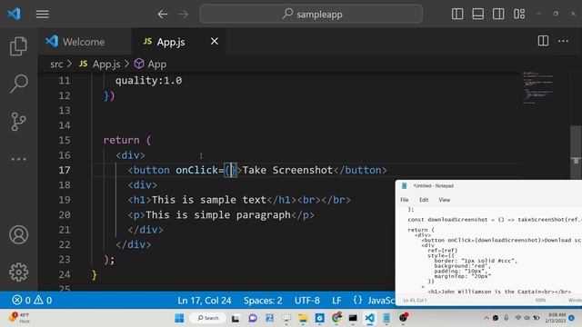Open the View menu in Notepad
The width and height of the screenshot is (582, 327).
click(445, 200)
